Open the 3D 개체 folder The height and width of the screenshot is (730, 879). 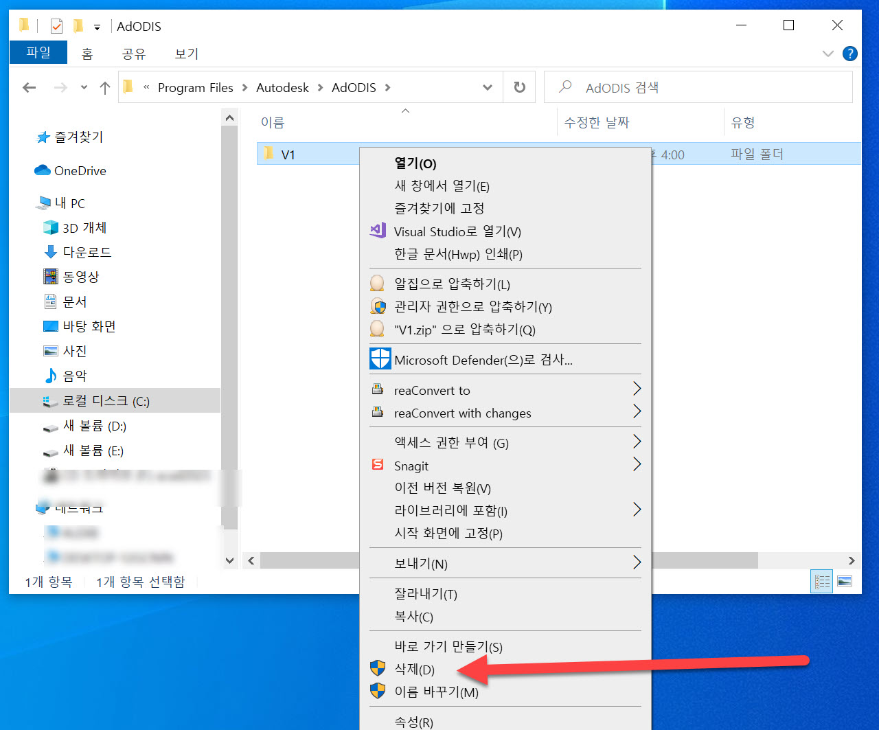(76, 227)
